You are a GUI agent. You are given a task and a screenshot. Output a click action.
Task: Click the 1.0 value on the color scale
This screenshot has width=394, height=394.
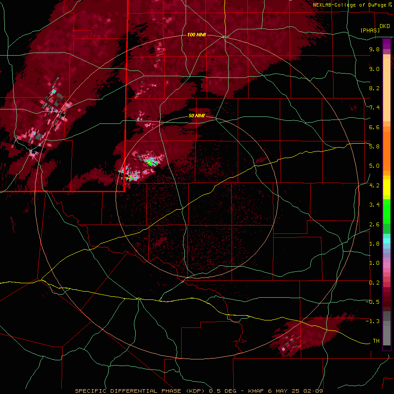click(374, 263)
